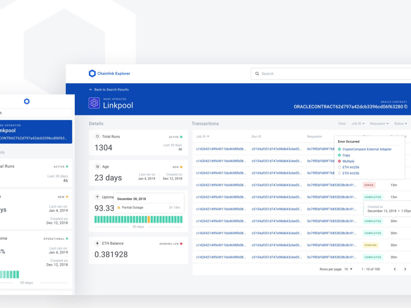
Task: Open the first row's Job ID link
Action: point(221,149)
